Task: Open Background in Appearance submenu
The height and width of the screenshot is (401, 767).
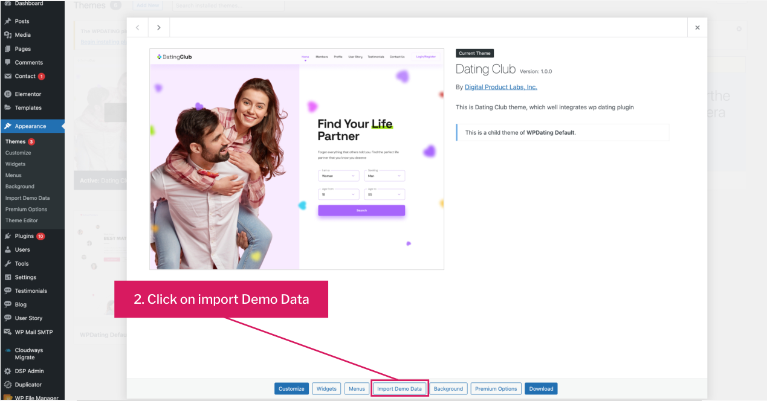Action: tap(20, 187)
